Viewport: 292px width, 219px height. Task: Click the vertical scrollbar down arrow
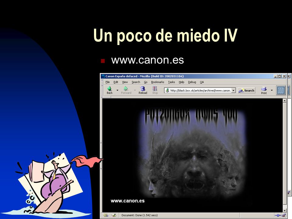tap(285, 210)
